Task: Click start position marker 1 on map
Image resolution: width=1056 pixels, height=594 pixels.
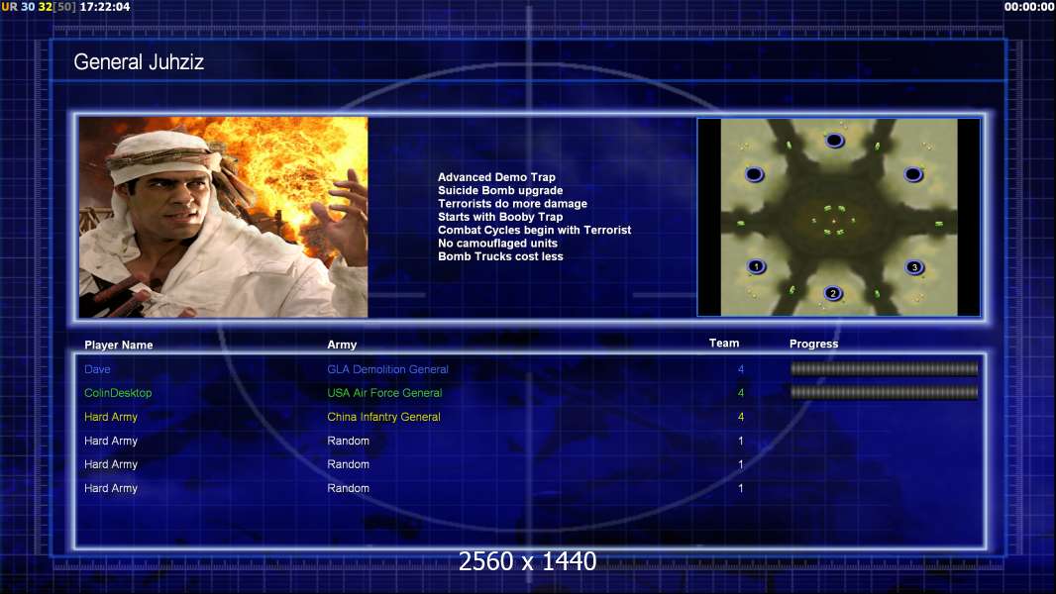Action: [756, 266]
